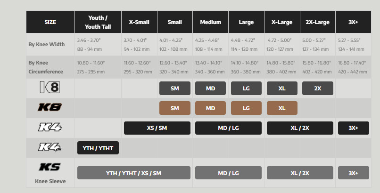Pick gray YTH / YTHT / XS / SM button
380x193 pixels.
(134, 173)
